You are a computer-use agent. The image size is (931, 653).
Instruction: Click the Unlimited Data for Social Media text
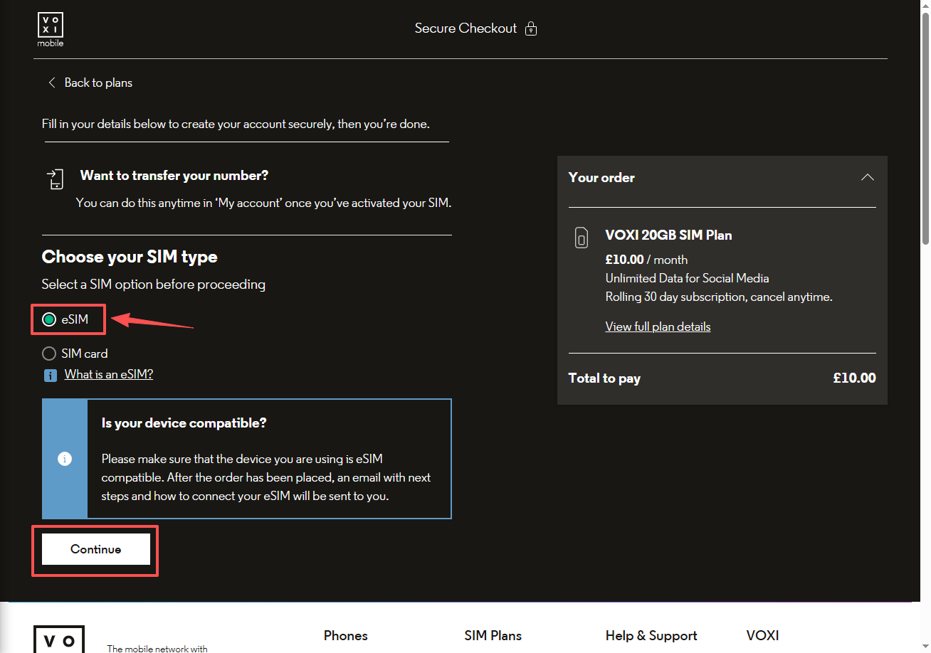[x=687, y=278]
